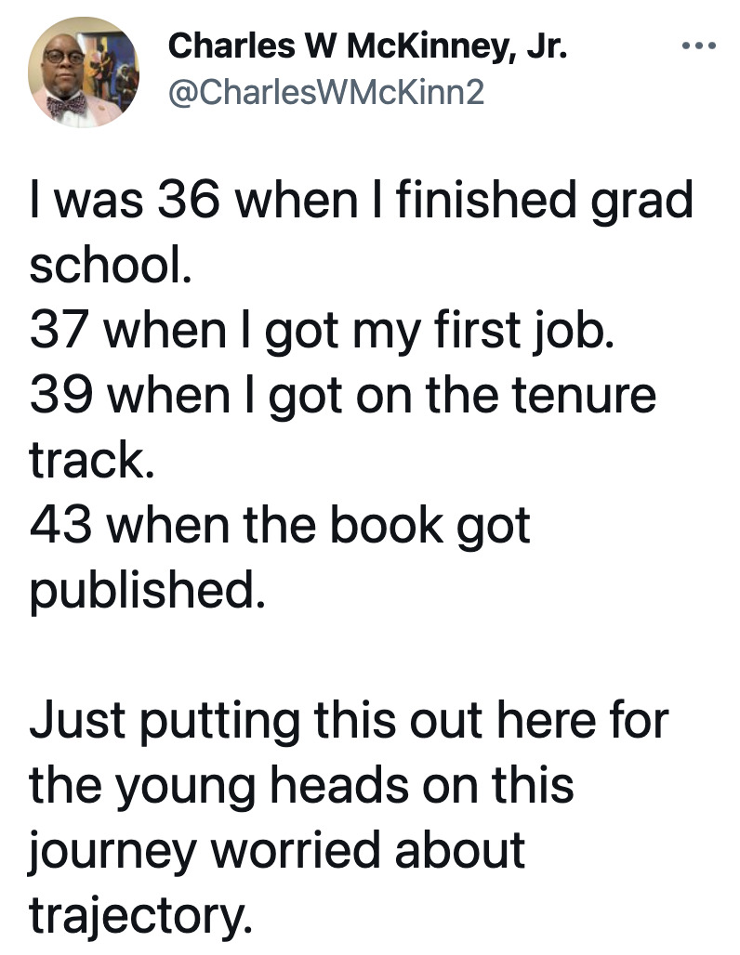Click the line 'I was 36 when I finished grad'
The image size is (740, 955).
pos(362,201)
